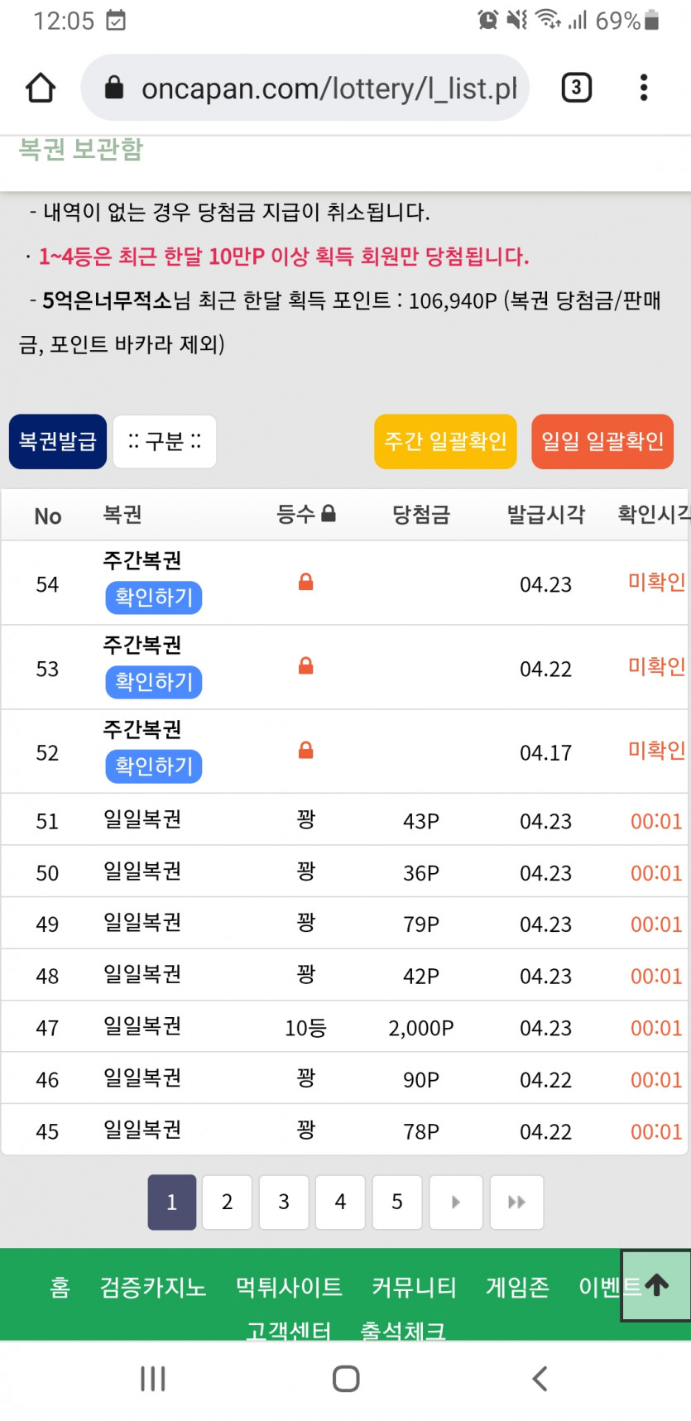Viewport: 691px width, 1421px height.
Task: Go to pagination page 3
Action: click(x=284, y=1202)
